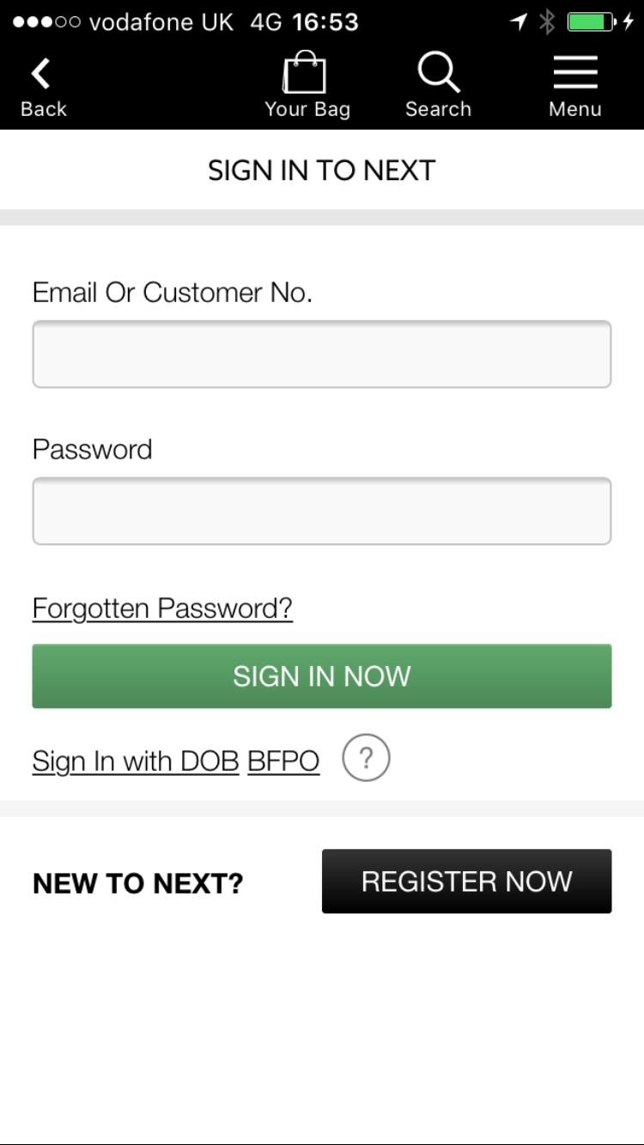
Task: Tap the Back chevron arrow
Action: click(x=40, y=74)
